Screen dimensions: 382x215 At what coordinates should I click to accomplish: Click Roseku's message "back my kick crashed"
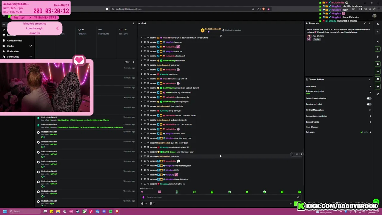182,93
